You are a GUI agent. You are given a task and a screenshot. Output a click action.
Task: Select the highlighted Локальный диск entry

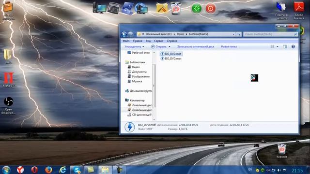139,110
